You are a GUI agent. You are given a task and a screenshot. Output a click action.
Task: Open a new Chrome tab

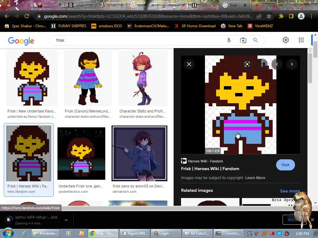[257, 5]
